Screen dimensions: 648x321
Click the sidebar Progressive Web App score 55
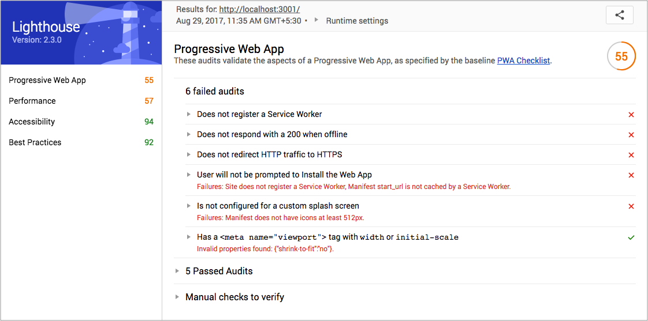[x=149, y=80]
